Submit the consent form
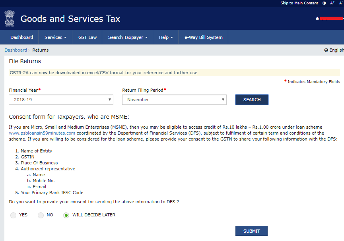 [251, 231]
